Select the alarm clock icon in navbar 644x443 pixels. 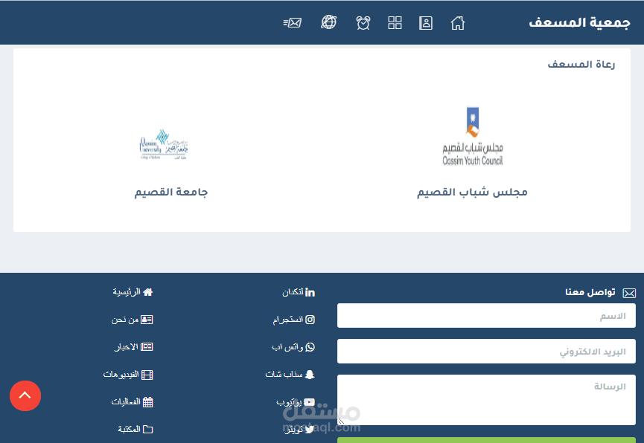[363, 22]
